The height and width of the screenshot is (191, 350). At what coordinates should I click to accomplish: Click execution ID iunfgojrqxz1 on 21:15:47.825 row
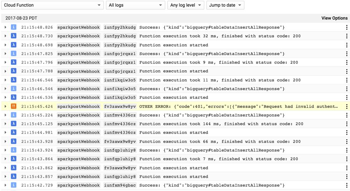tap(120, 54)
